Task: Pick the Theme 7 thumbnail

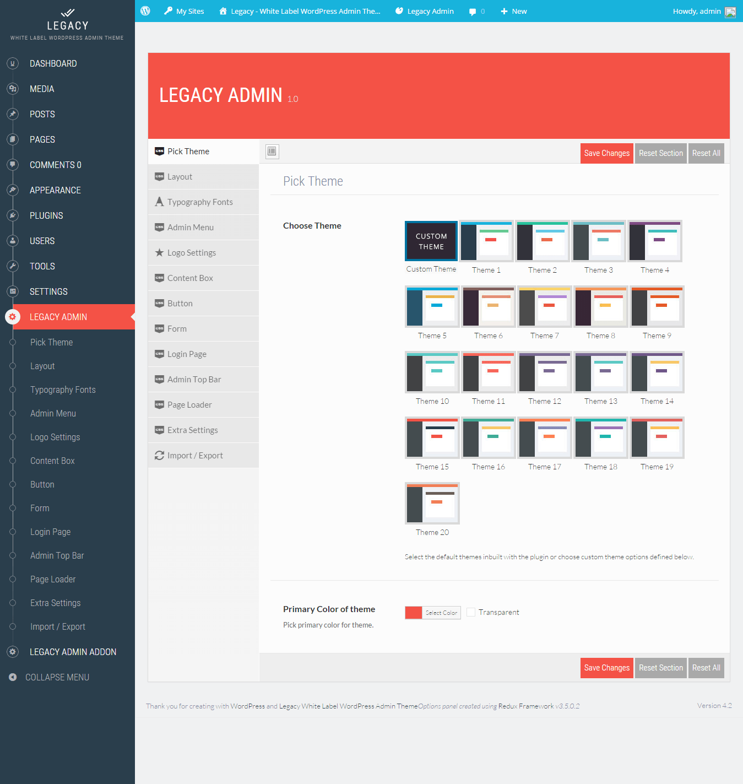Action: click(x=545, y=307)
